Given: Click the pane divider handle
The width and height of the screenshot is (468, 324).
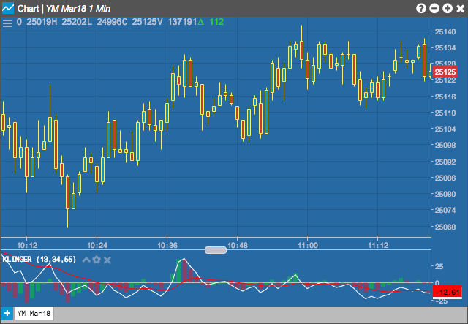Looking at the screenshot, I should (x=216, y=250).
